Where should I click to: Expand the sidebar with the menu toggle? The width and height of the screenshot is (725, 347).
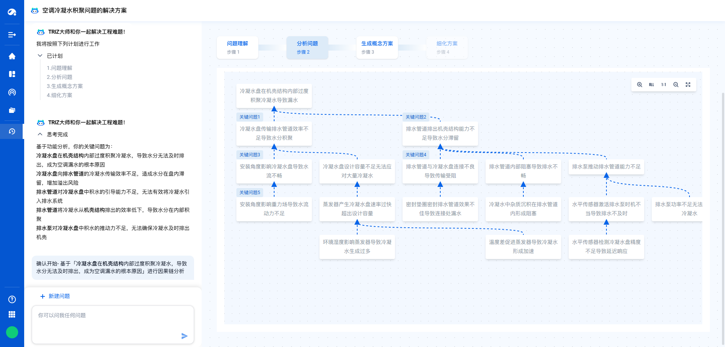[12, 35]
